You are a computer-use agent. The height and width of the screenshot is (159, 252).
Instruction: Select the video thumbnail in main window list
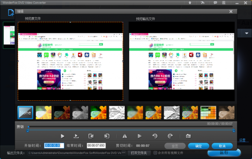tap(9, 35)
